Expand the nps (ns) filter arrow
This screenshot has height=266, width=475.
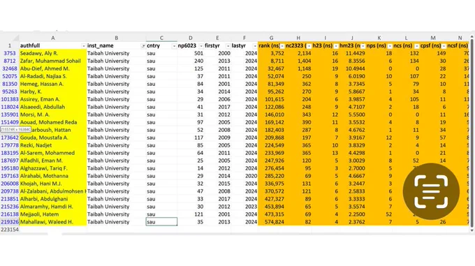click(x=390, y=46)
